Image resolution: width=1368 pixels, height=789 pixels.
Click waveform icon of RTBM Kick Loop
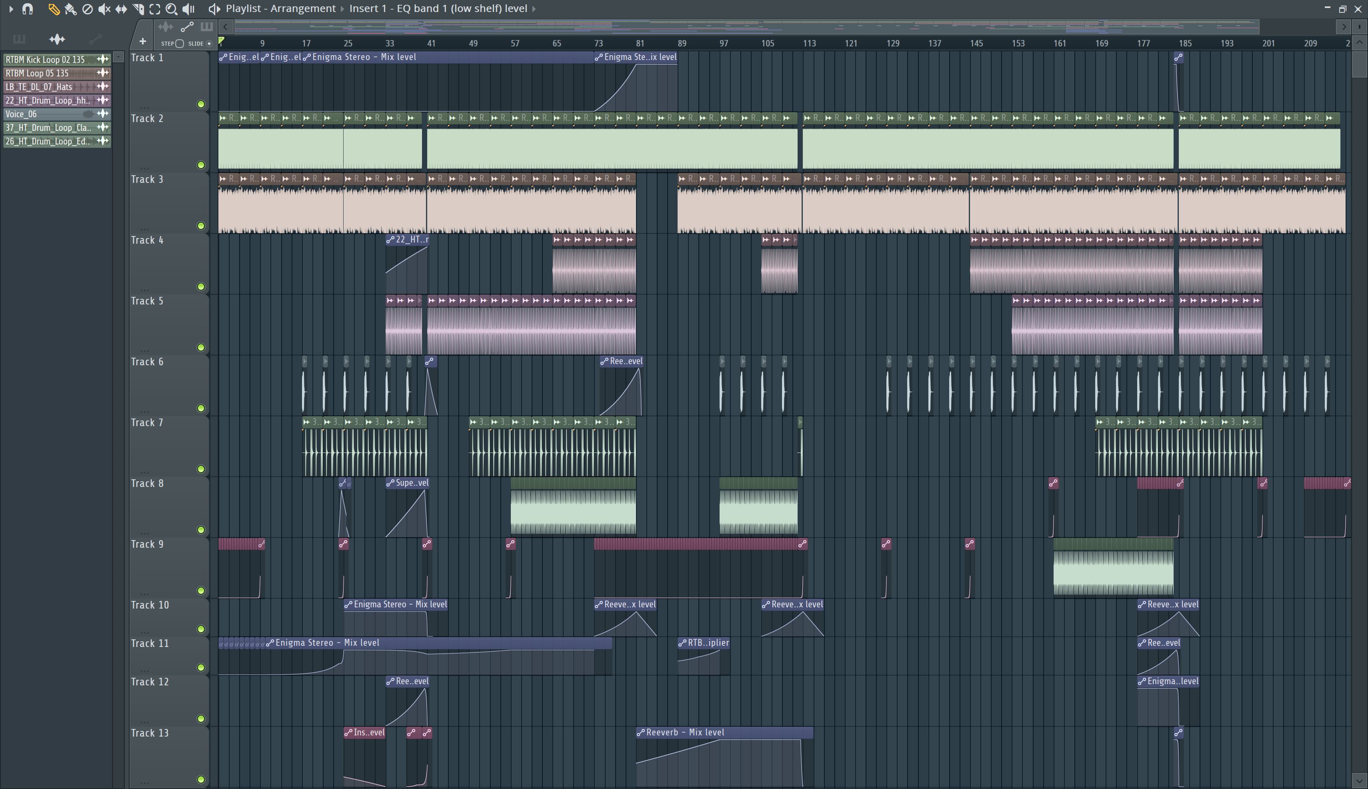coord(103,59)
